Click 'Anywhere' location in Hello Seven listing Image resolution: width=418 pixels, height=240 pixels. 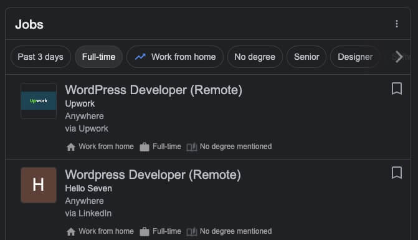(85, 201)
